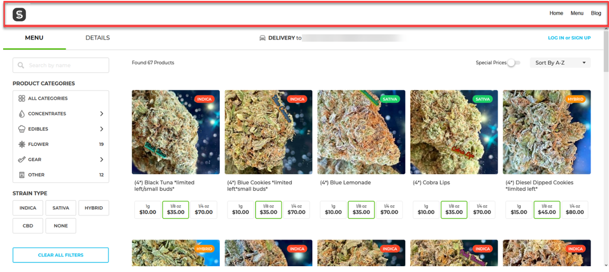Click the S logo icon in header
609x272 pixels.
coord(19,15)
